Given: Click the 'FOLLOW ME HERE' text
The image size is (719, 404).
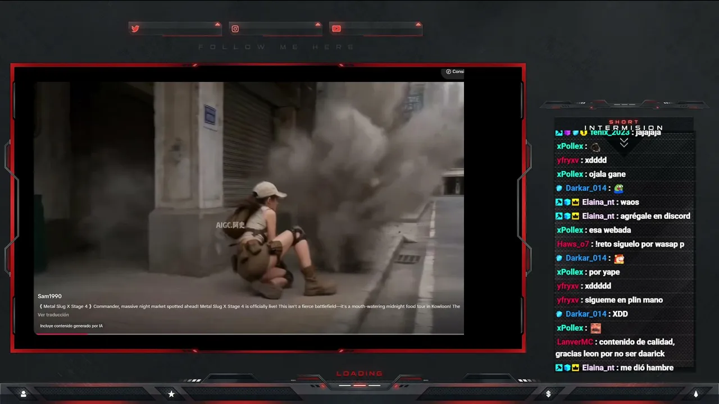Looking at the screenshot, I should point(276,47).
